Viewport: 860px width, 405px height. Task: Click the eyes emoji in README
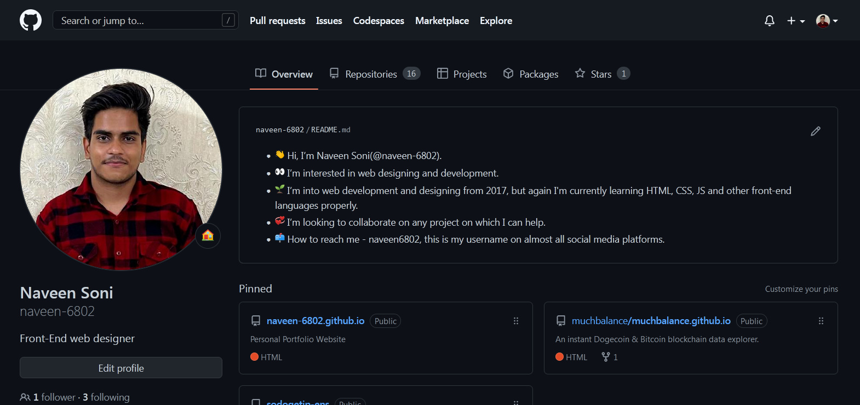tap(280, 172)
